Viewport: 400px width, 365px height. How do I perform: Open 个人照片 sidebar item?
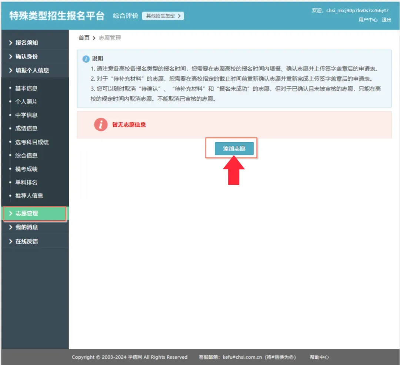tap(26, 102)
